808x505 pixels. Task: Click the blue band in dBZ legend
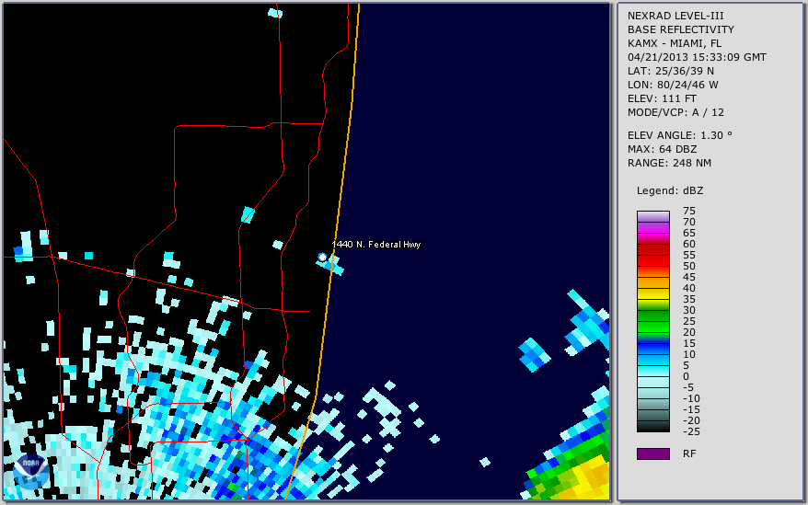click(x=653, y=349)
